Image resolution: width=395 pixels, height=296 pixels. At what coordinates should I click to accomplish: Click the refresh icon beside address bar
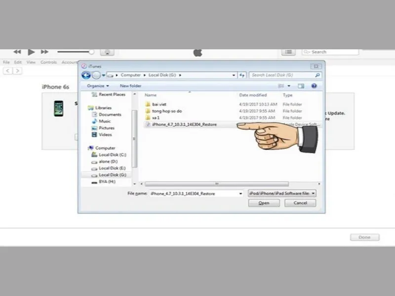tap(242, 75)
